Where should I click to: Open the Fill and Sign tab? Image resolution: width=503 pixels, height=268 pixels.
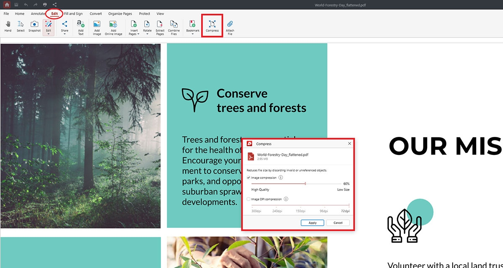pyautogui.click(x=73, y=14)
